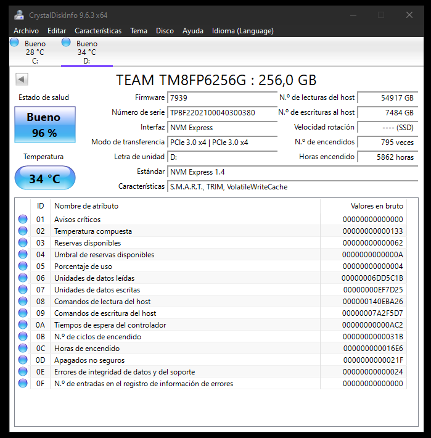Click the Bueno 96 % health status button
The height and width of the screenshot is (438, 431).
point(45,125)
